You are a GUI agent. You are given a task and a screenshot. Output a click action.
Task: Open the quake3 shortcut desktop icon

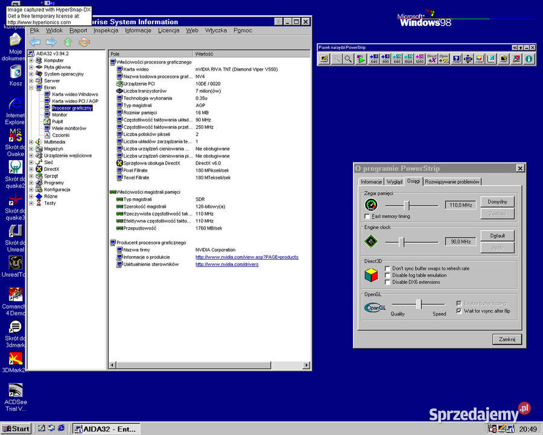pos(16,207)
